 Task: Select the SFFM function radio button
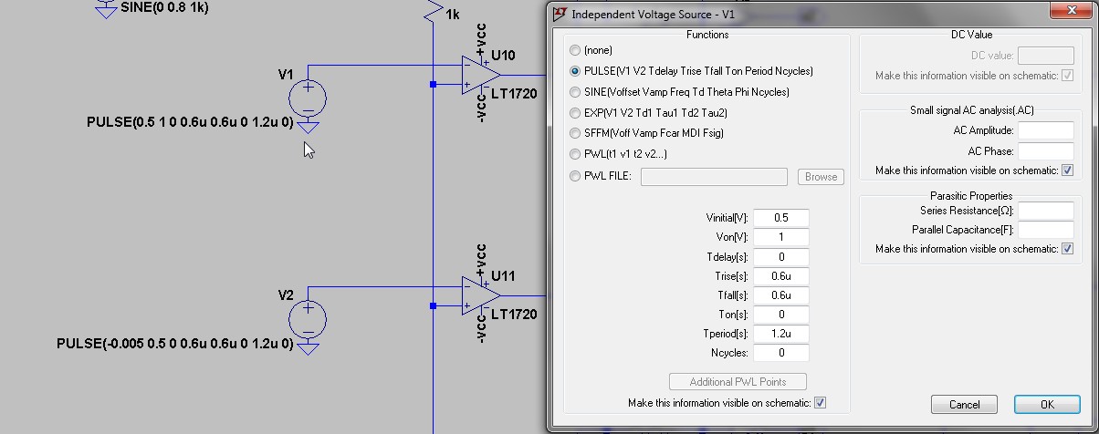574,133
